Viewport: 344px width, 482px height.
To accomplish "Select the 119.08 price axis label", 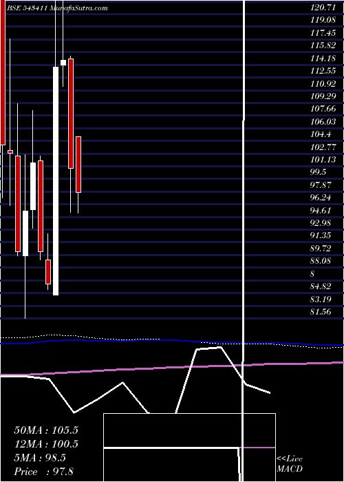I will (x=323, y=20).
